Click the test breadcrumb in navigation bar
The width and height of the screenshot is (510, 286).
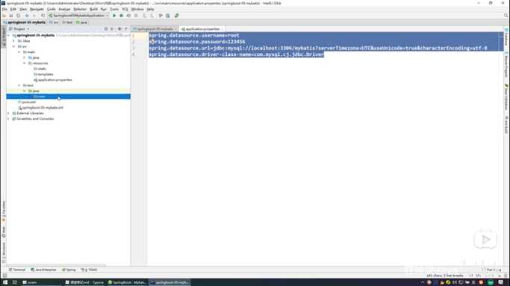pos(68,22)
